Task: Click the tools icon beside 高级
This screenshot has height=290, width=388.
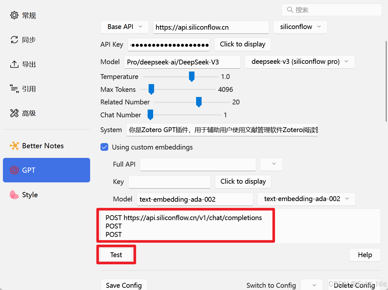Action: coord(14,113)
